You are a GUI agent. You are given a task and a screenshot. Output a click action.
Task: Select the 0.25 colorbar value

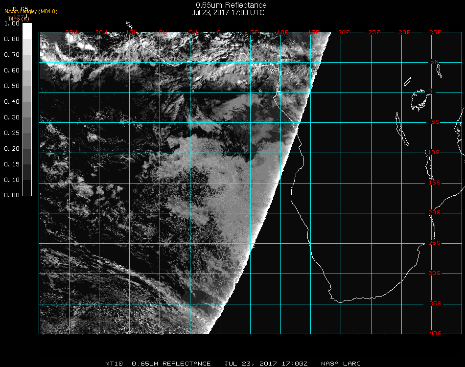point(12,133)
